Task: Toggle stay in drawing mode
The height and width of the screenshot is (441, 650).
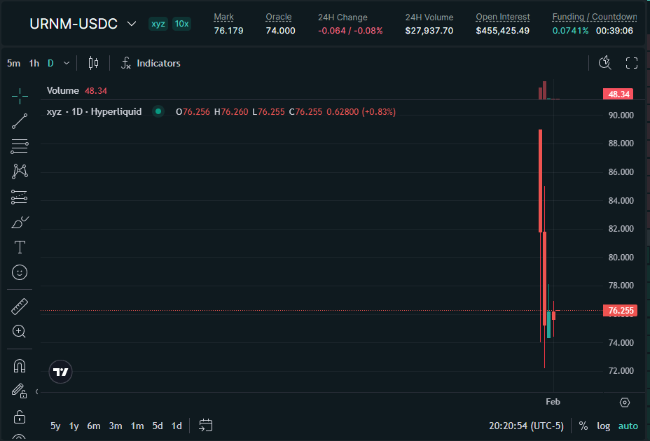Action: click(20, 391)
